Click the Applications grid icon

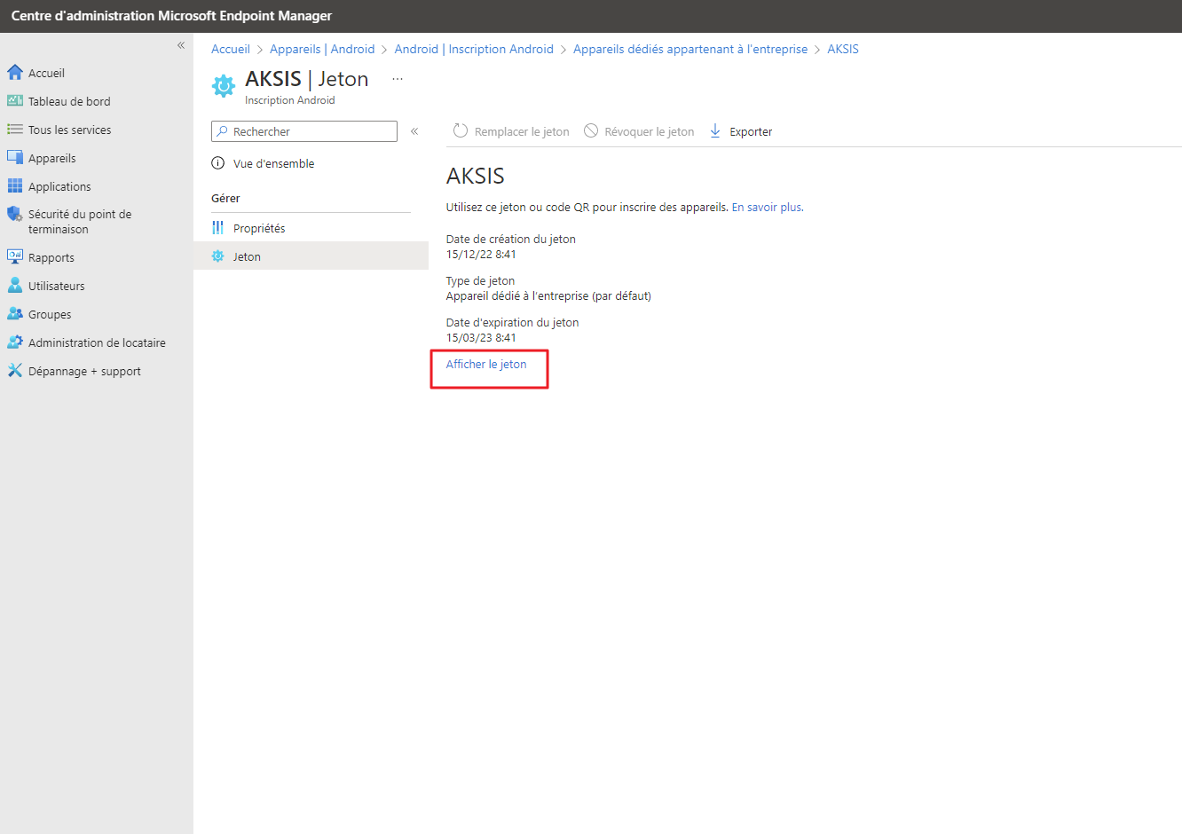point(15,186)
